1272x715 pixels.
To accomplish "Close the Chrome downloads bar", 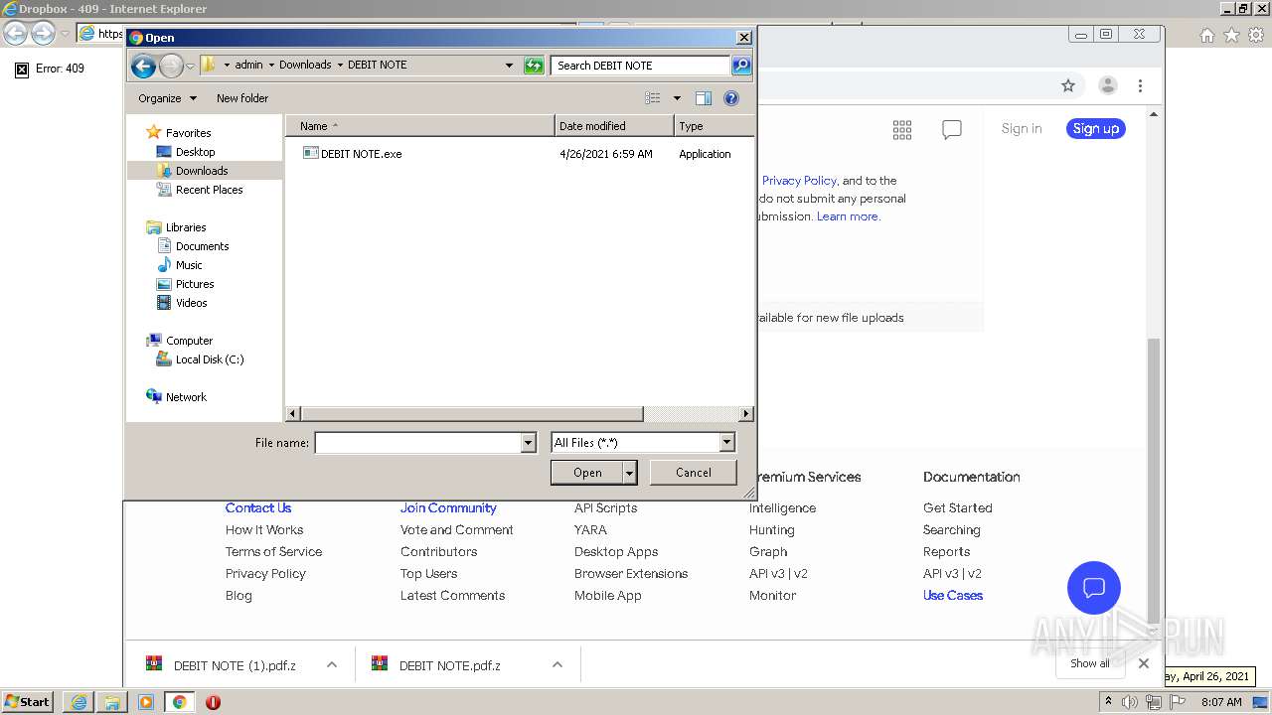I will click(x=1144, y=663).
